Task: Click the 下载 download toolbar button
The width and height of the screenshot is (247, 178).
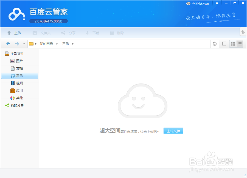Action: [x=92, y=33]
